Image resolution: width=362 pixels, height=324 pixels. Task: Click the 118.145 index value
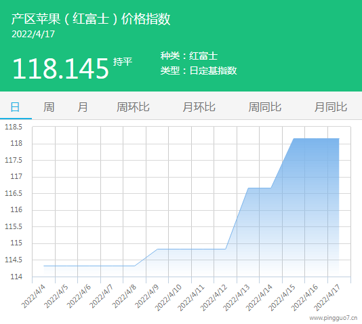coord(60,68)
